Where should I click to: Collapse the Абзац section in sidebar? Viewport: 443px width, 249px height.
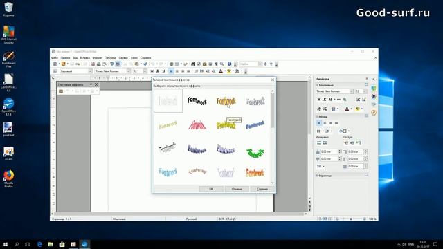click(317, 116)
